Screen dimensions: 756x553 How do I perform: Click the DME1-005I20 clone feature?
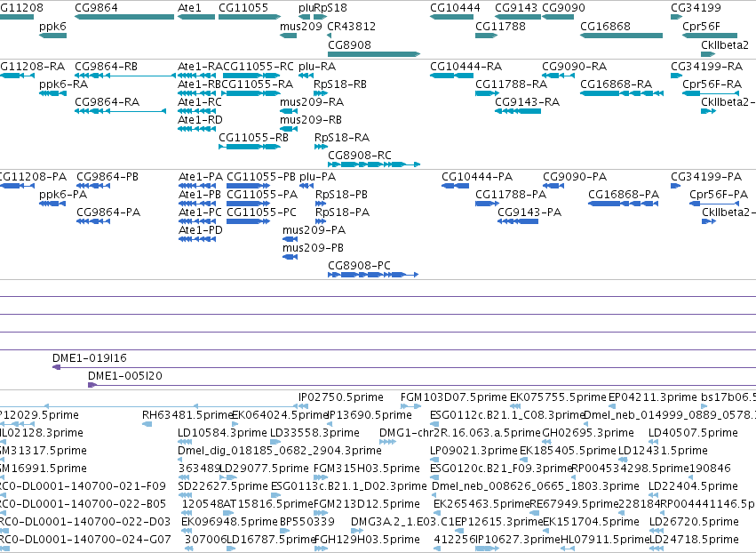tap(422, 385)
